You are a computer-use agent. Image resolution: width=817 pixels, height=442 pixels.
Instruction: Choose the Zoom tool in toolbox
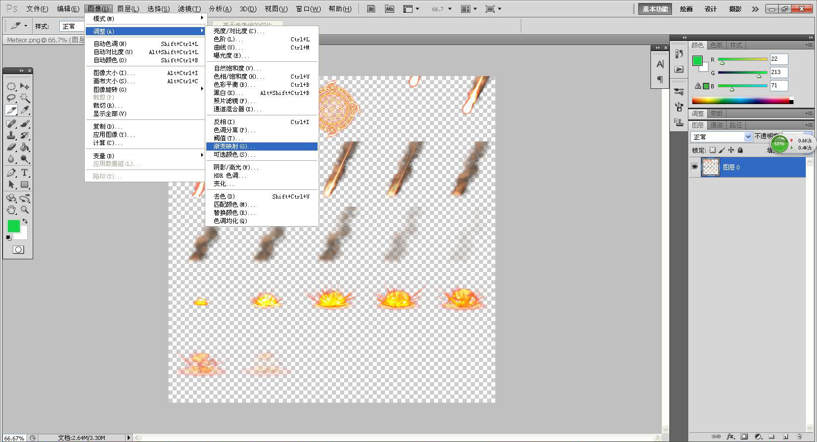click(25, 210)
